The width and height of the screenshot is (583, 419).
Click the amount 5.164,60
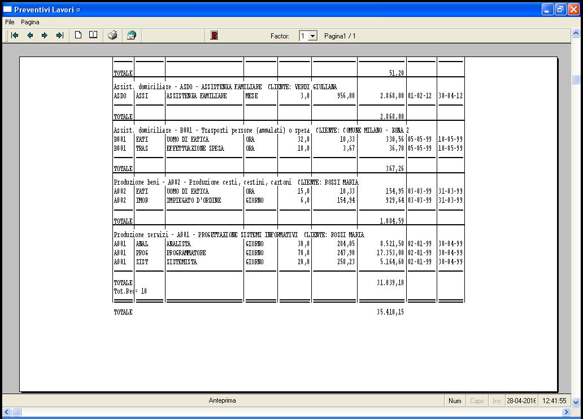point(391,262)
